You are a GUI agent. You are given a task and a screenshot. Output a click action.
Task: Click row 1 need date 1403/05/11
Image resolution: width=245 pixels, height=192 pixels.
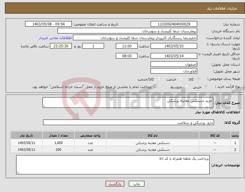pos(27,143)
